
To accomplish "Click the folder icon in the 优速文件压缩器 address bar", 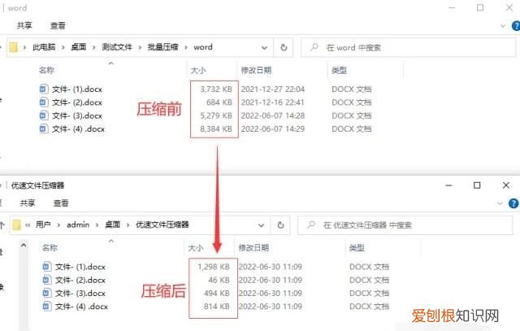I will pos(16,224).
